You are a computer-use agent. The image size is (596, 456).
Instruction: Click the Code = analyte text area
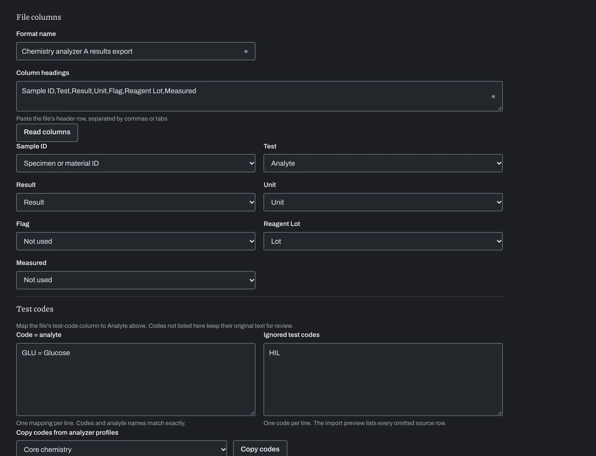(x=136, y=380)
